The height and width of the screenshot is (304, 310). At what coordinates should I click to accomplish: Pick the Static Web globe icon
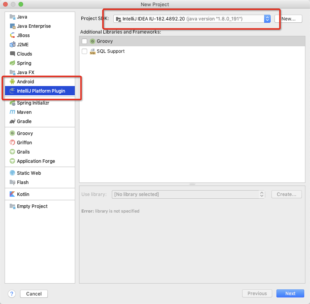pyautogui.click(x=12, y=173)
